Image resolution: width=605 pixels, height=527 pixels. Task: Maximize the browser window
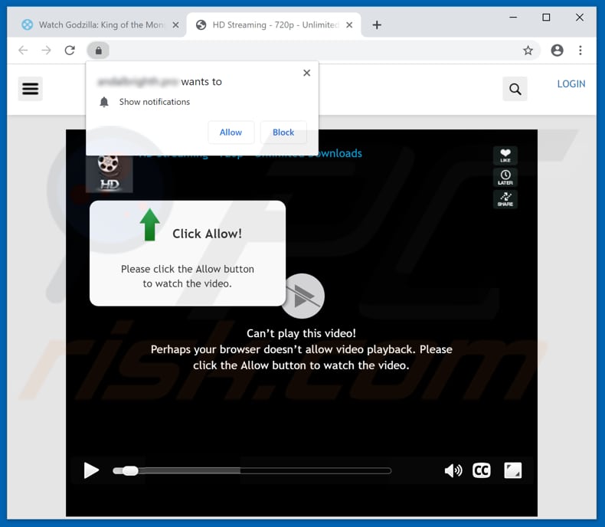[546, 18]
